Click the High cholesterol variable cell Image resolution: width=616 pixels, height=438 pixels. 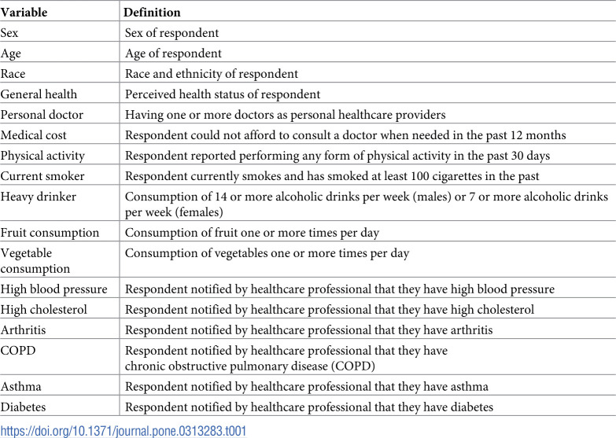(x=43, y=310)
